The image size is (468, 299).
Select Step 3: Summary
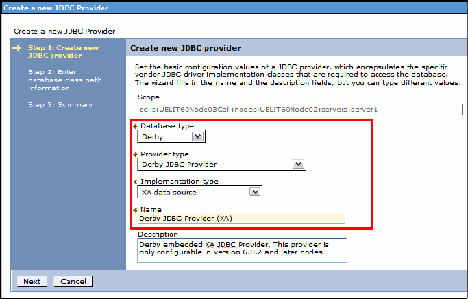(60, 104)
